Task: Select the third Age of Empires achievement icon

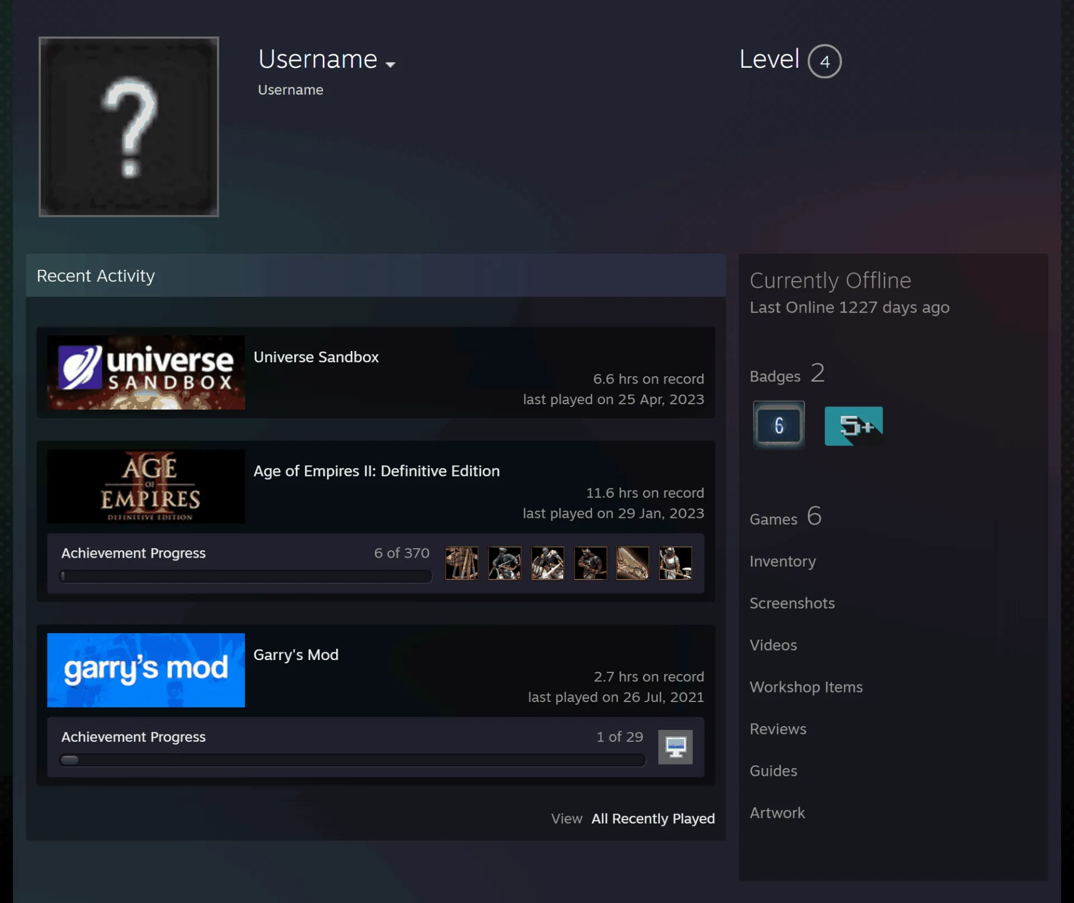Action: click(548, 563)
